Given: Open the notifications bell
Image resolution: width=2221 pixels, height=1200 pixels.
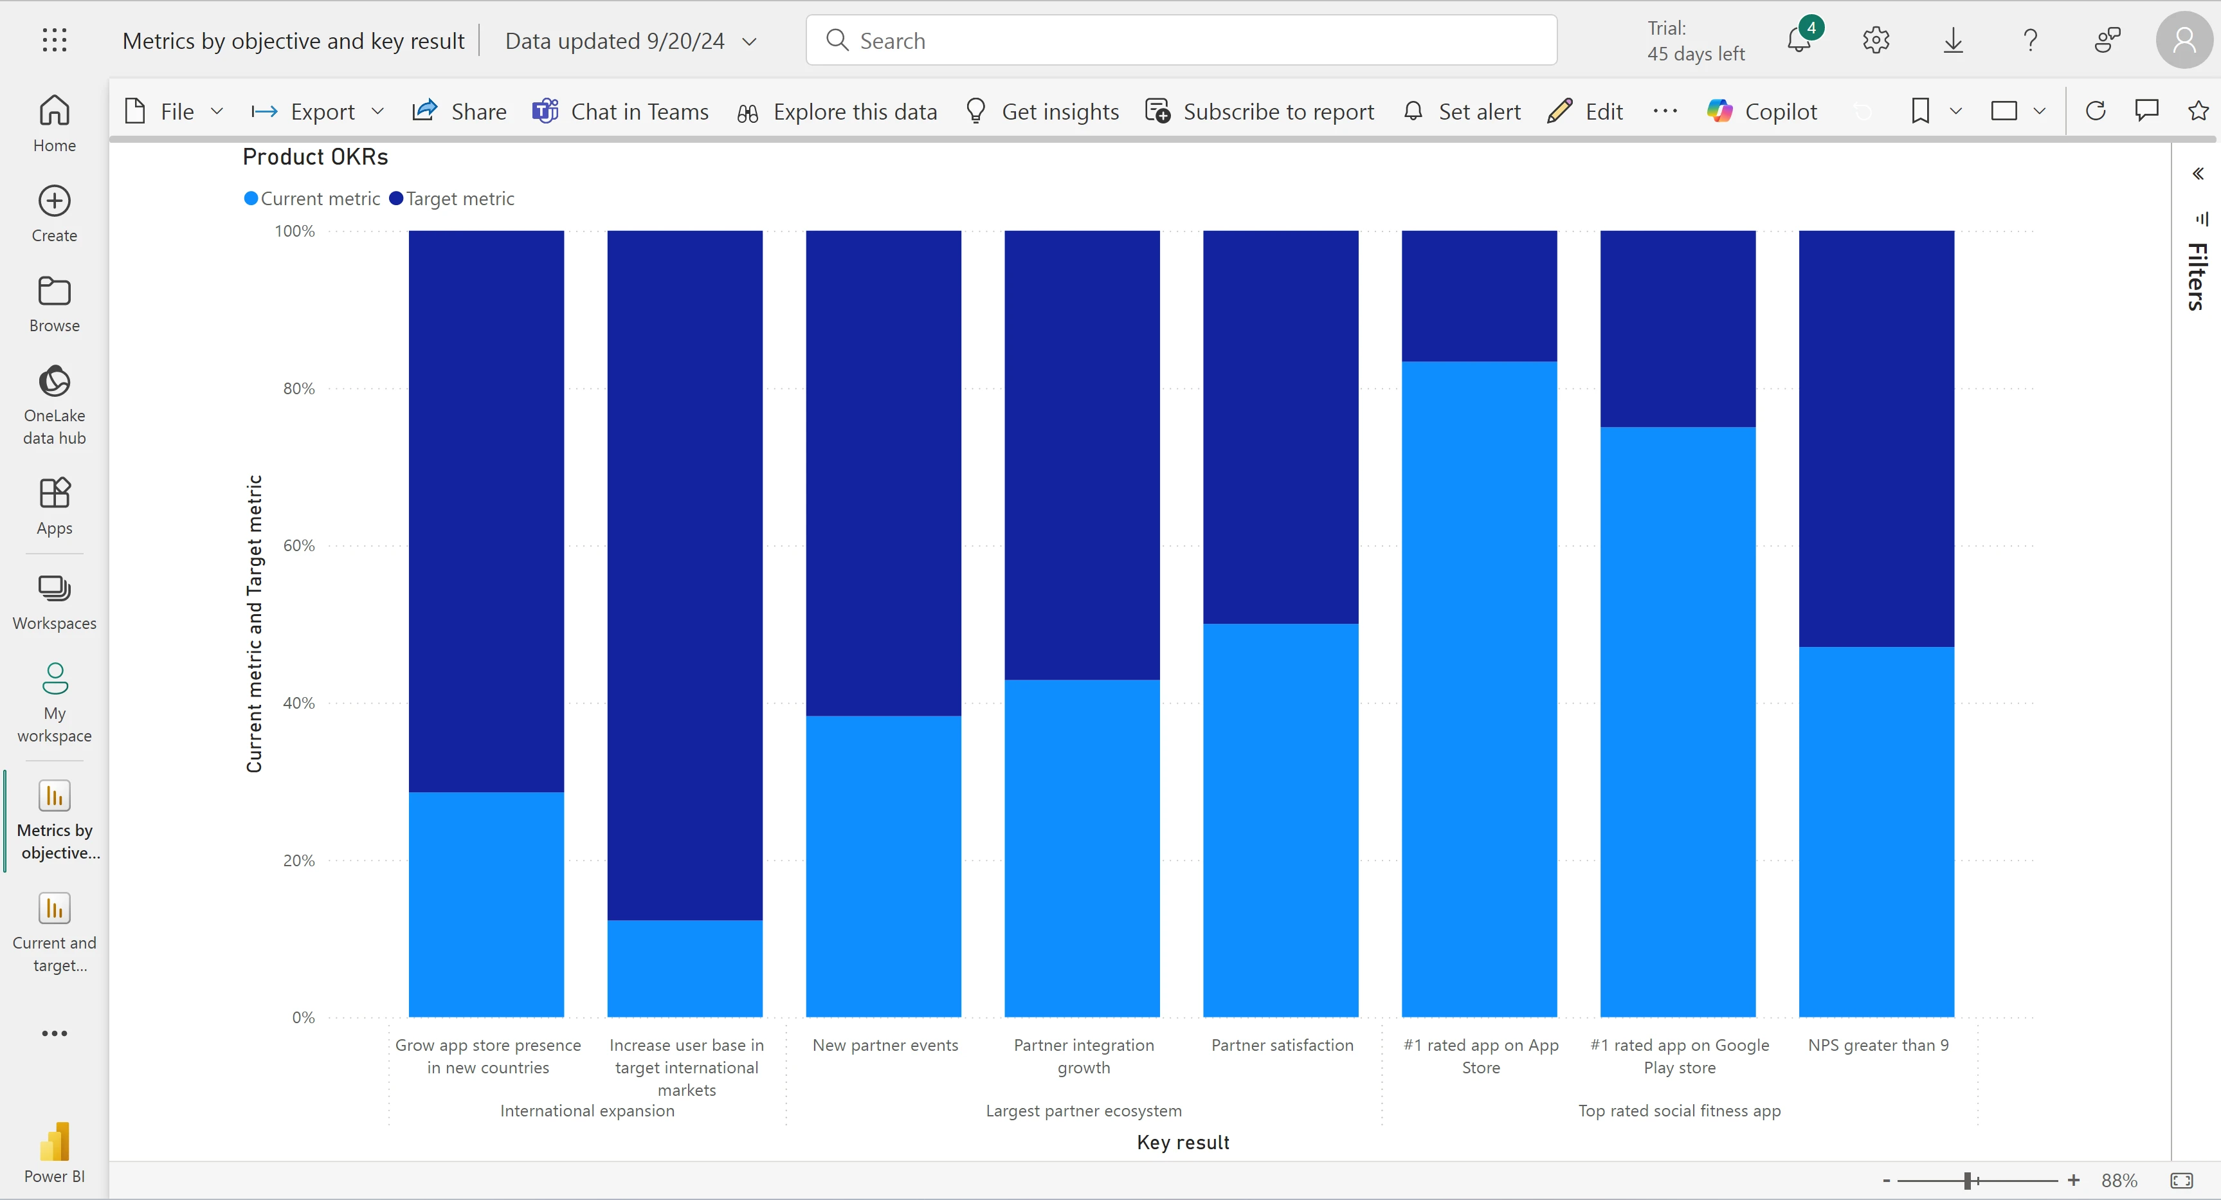Looking at the screenshot, I should (x=1799, y=41).
